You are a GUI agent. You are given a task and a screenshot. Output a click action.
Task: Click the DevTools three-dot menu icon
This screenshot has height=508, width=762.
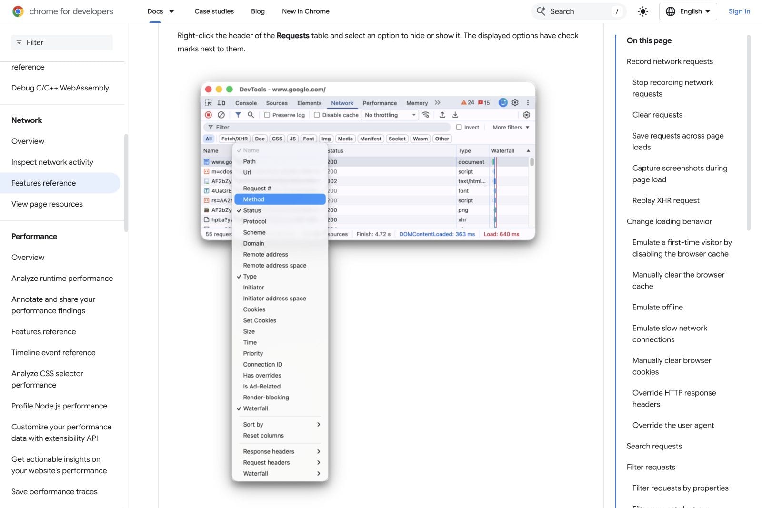527,102
